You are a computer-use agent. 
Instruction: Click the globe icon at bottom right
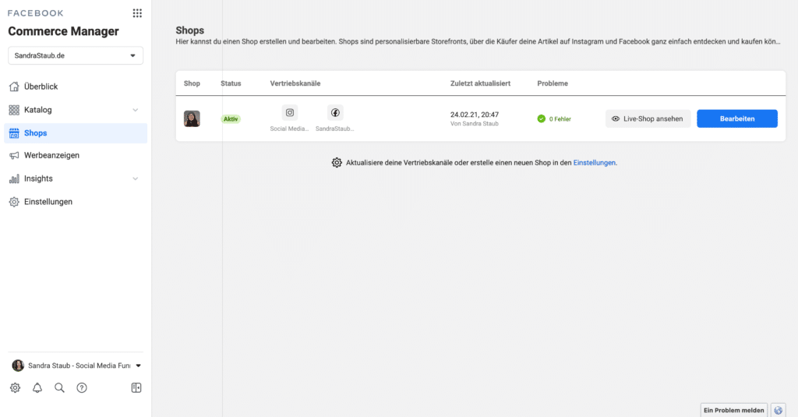click(x=779, y=411)
